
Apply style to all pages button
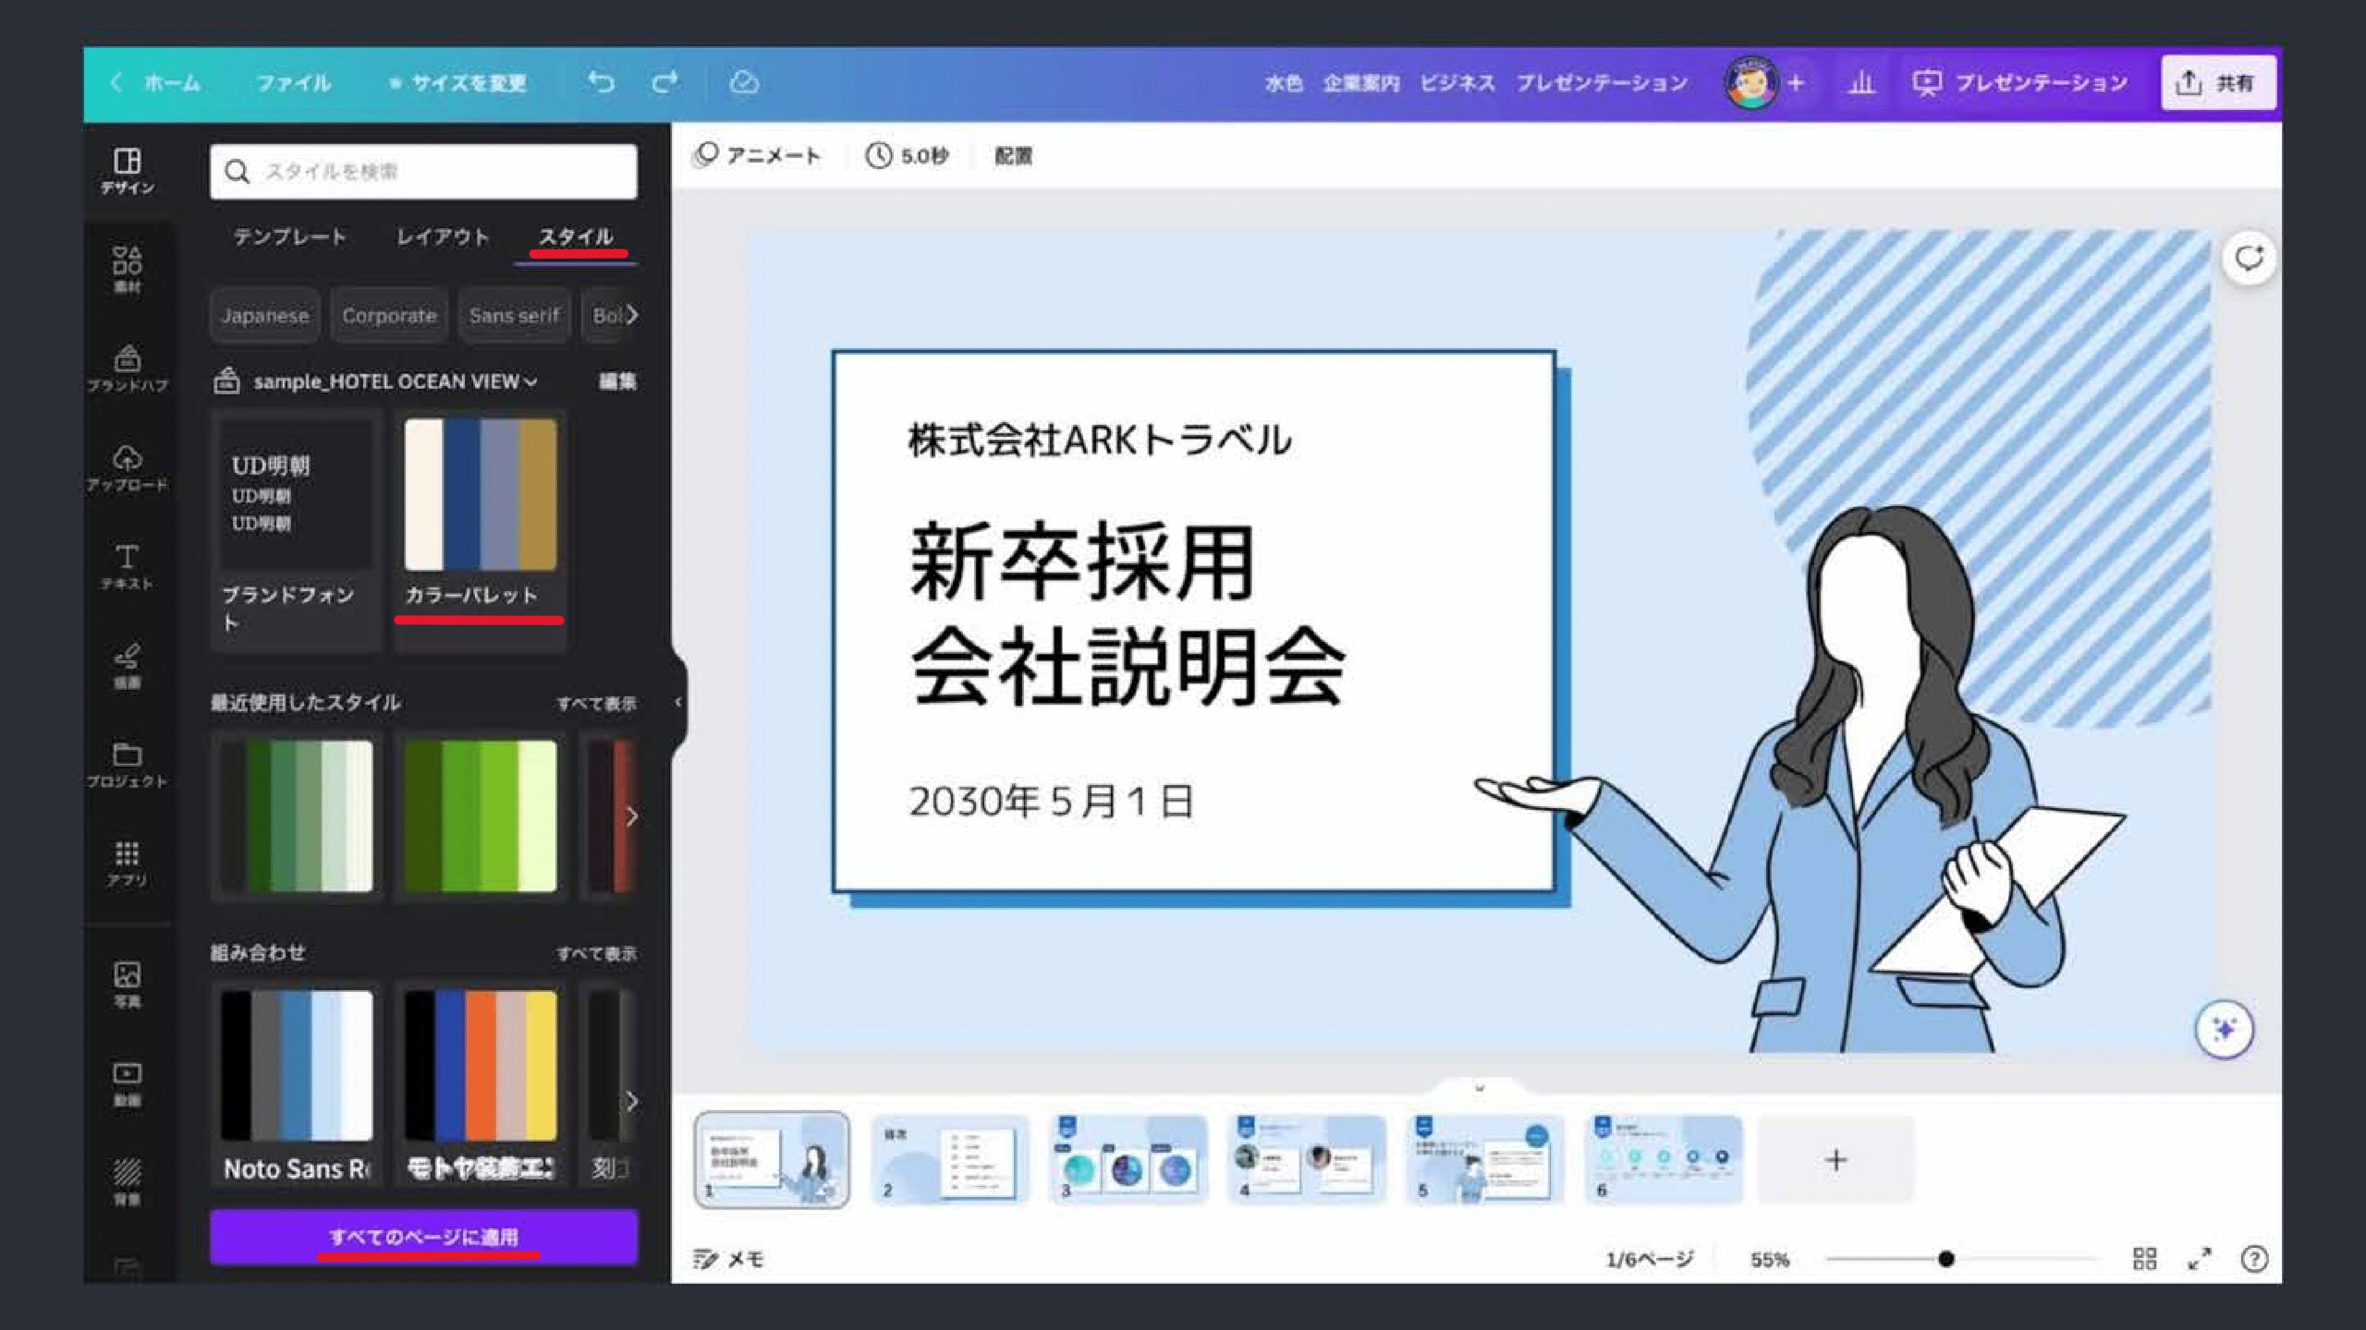point(424,1237)
